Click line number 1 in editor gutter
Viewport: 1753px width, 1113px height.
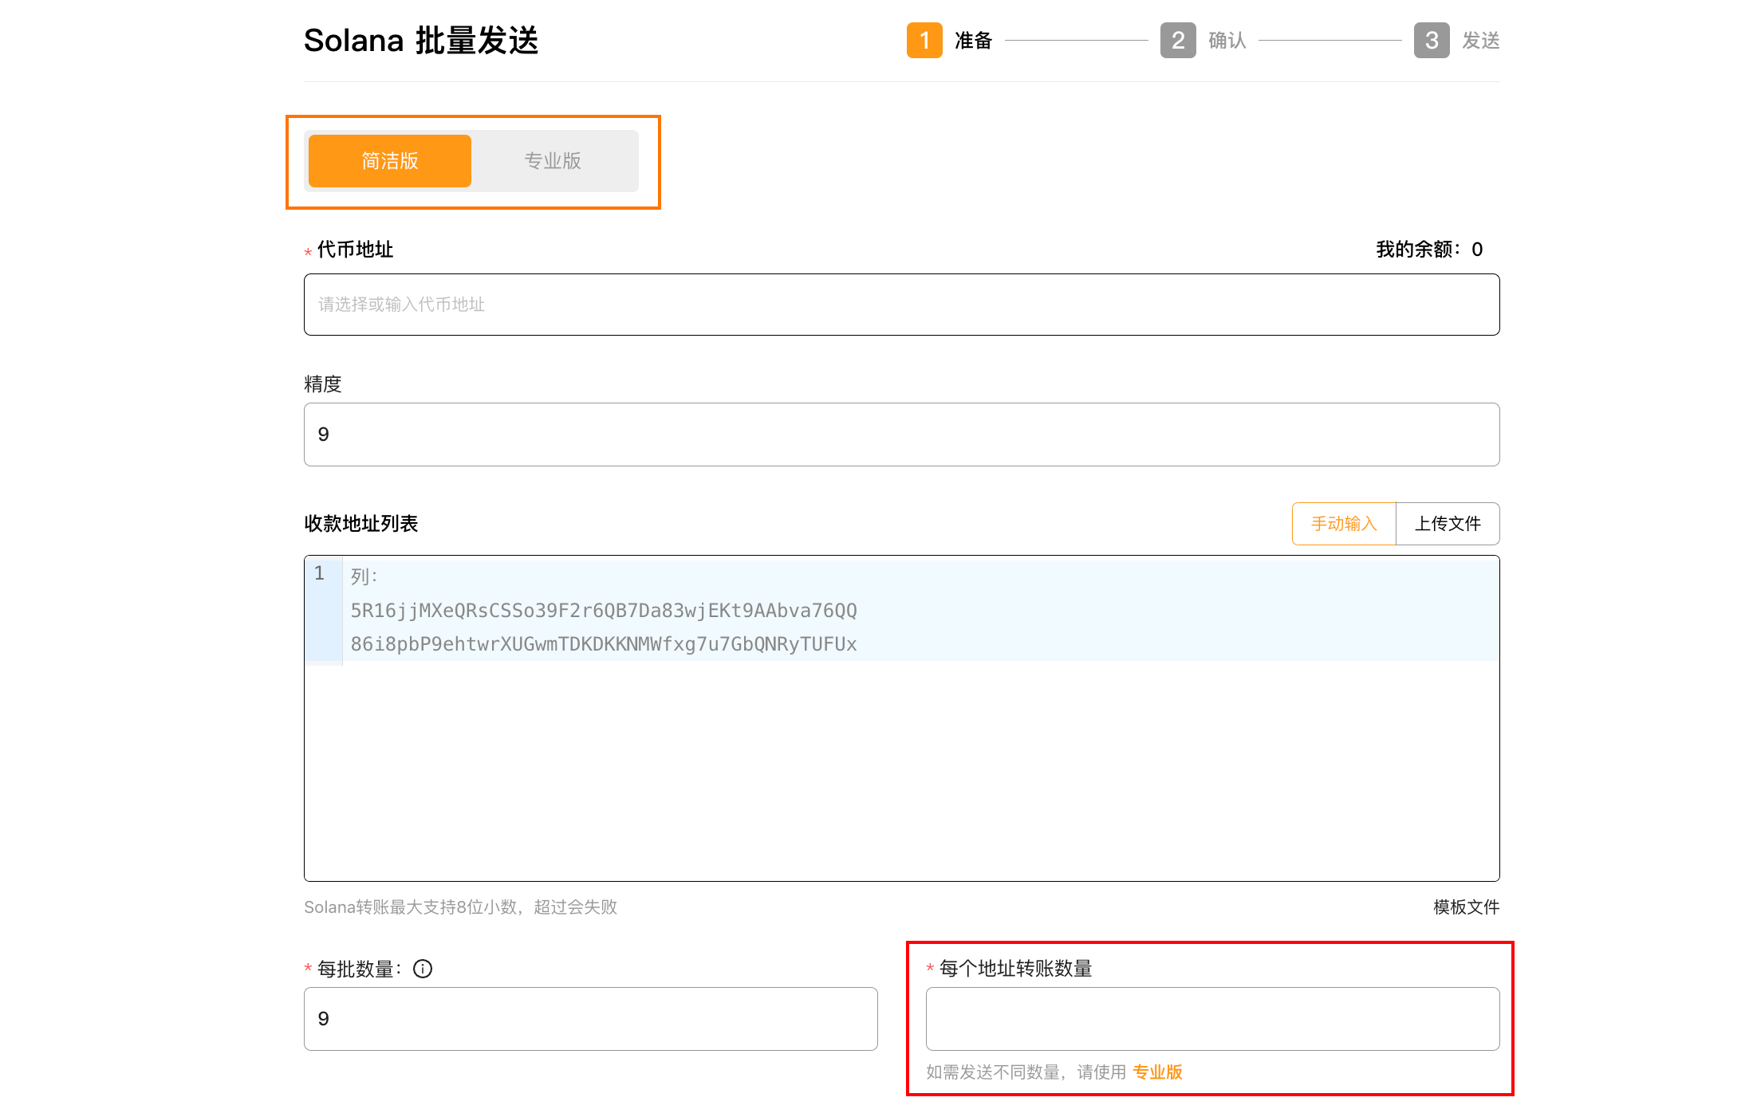coord(320,573)
